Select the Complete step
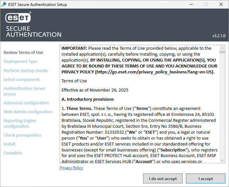Viewport: 229px width, 187px height. (x=13, y=153)
